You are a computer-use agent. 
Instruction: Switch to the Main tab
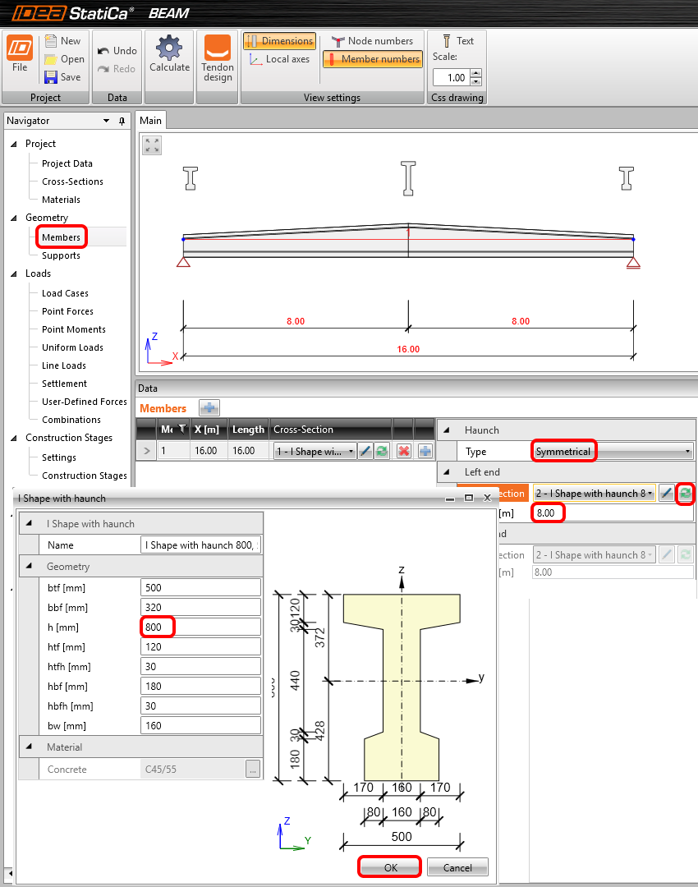coord(150,119)
